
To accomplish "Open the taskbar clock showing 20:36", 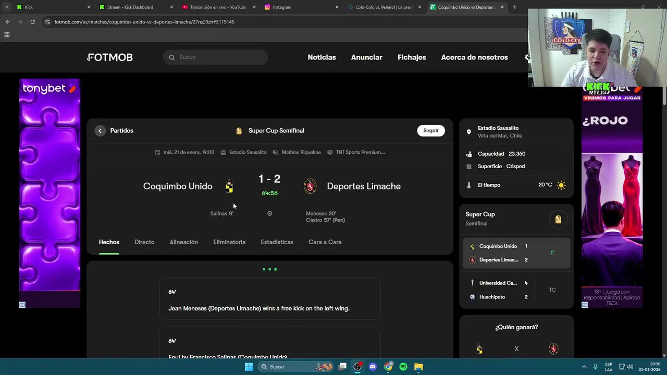I will 650,367.
